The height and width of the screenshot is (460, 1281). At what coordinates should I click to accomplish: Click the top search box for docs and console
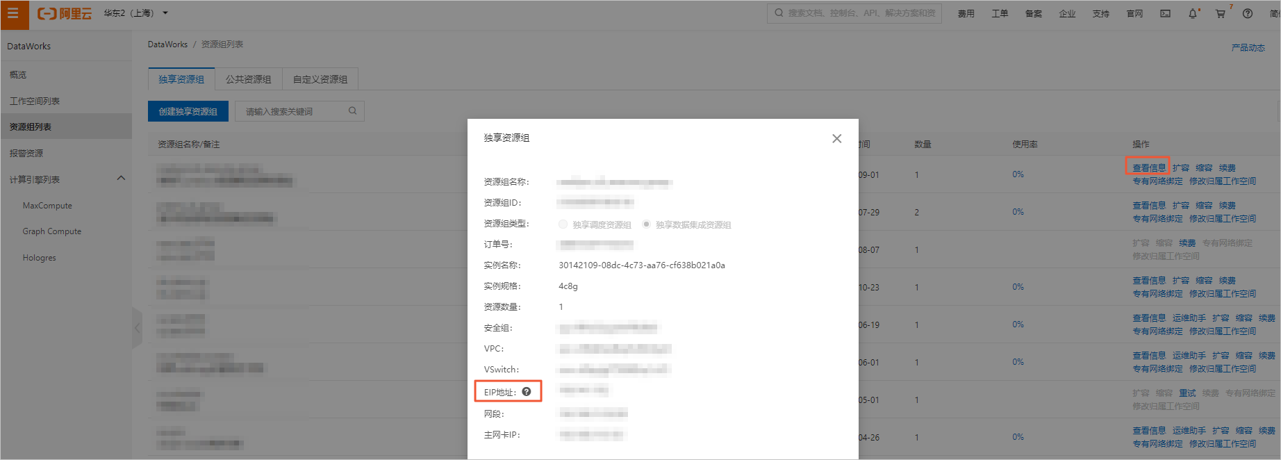854,13
